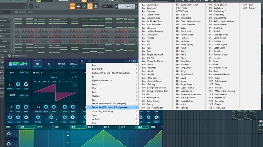Toggle the channel mute LED beside 'r chords'
This screenshot has height=147, width=263.
(13, 41)
